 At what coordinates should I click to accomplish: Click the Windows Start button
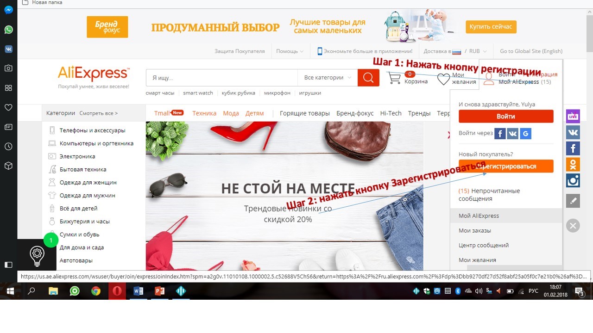[x=10, y=291]
